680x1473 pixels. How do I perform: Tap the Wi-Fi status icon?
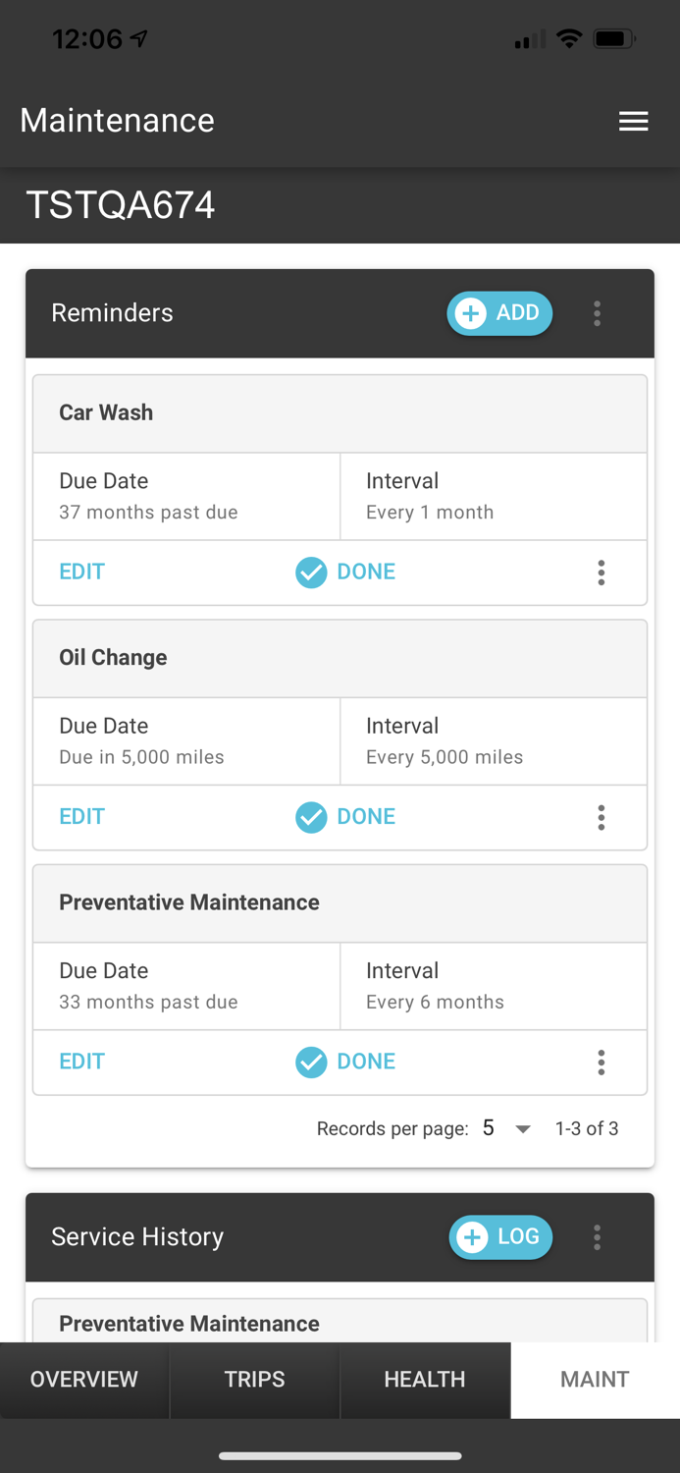[x=568, y=39]
